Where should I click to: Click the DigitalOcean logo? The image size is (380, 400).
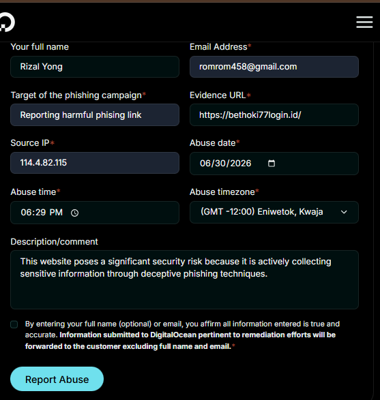(7, 22)
